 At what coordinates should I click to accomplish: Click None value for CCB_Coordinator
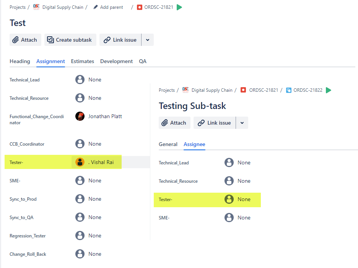95,144
